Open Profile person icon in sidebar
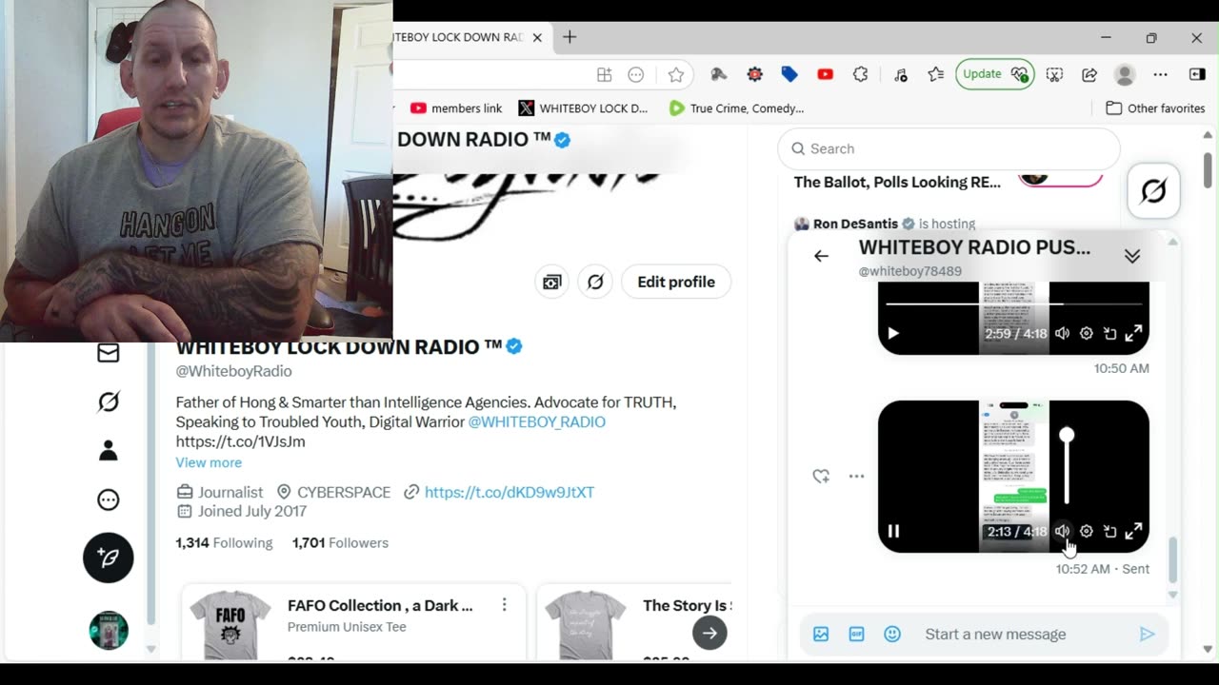The width and height of the screenshot is (1219, 685). (x=109, y=451)
